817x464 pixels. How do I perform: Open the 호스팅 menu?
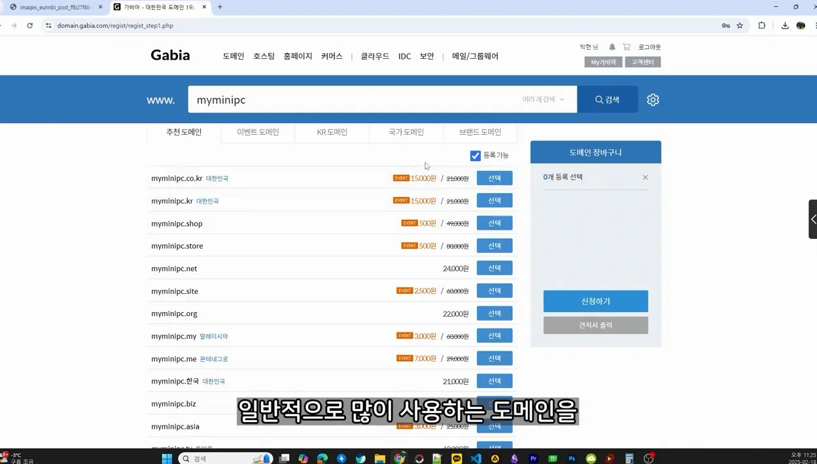(x=264, y=56)
